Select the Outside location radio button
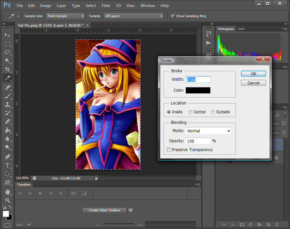 tap(213, 112)
